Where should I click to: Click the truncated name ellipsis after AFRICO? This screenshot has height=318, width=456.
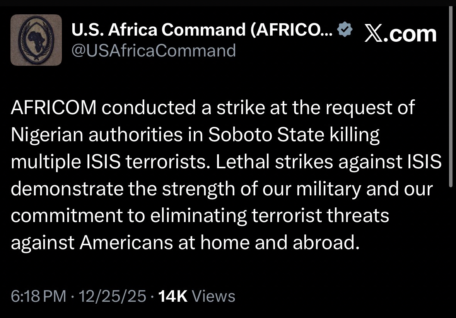[x=327, y=31]
